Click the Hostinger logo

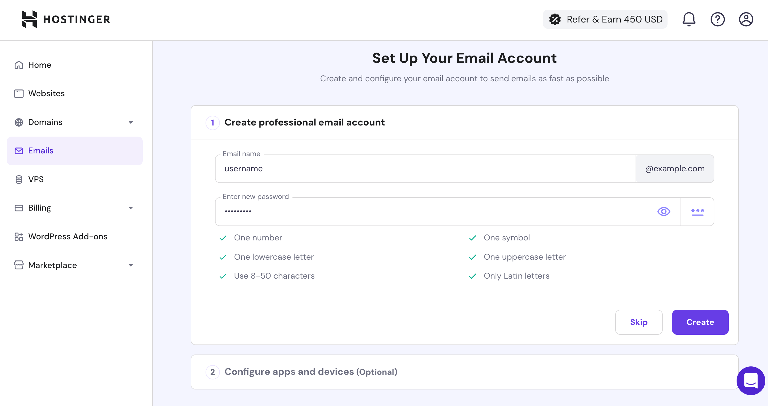pyautogui.click(x=66, y=20)
